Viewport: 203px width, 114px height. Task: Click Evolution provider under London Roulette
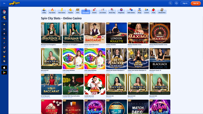click(x=108, y=46)
